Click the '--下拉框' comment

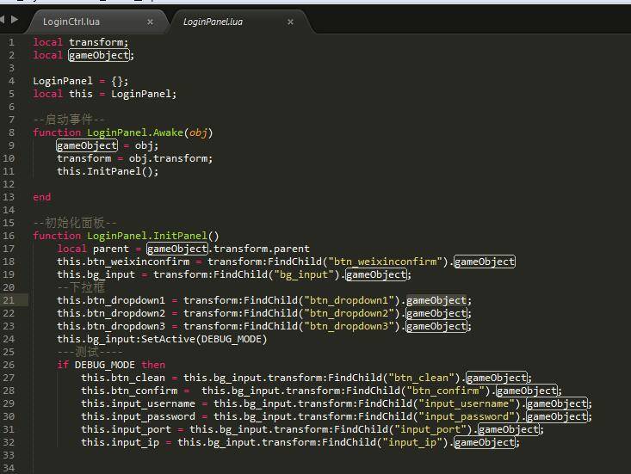(81, 287)
